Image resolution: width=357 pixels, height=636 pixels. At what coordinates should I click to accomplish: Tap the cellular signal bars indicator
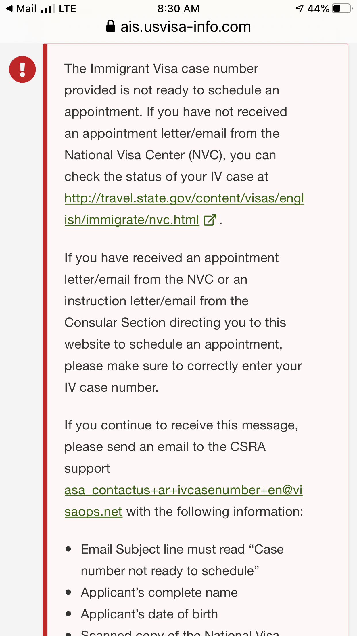tap(48, 9)
